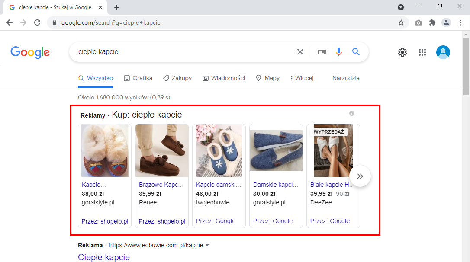This screenshot has height=262, width=470.
Task: Clear the search box with the X
Action: pyautogui.click(x=300, y=52)
